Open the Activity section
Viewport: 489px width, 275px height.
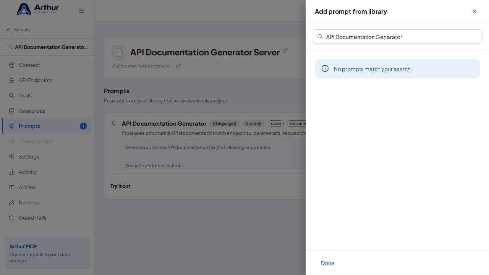point(47,172)
